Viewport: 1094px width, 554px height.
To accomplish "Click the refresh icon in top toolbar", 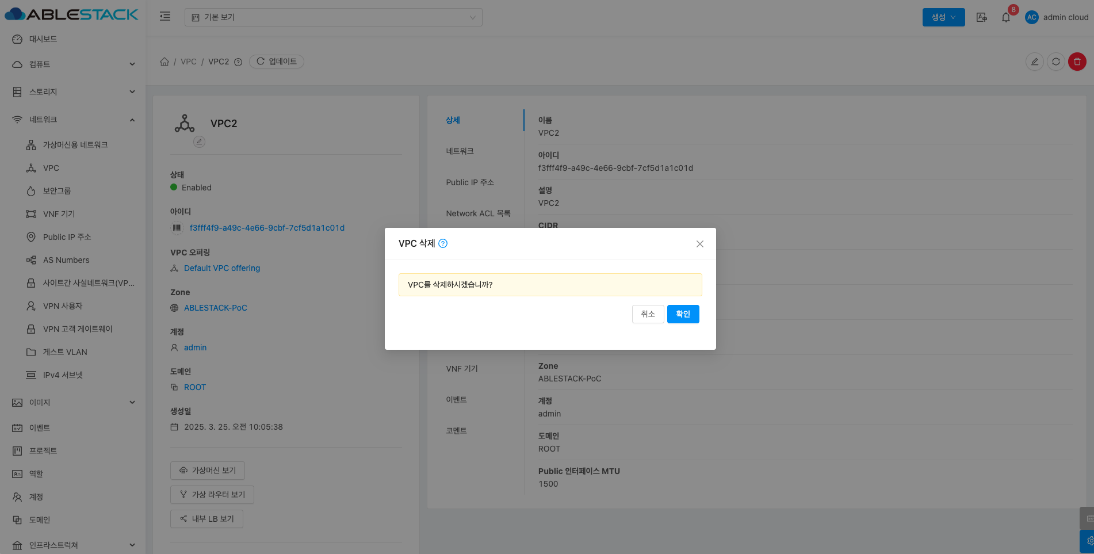I will click(1055, 62).
